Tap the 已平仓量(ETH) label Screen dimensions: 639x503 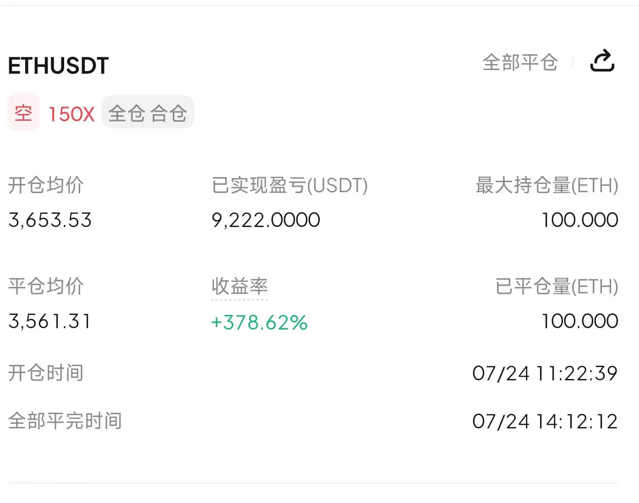(x=557, y=287)
